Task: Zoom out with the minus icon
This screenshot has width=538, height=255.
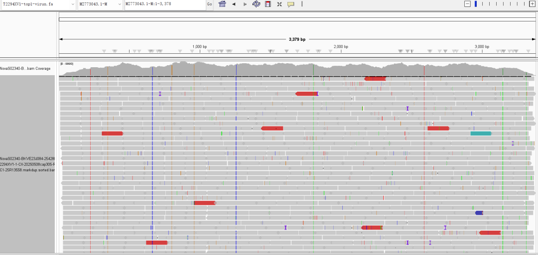Action: point(467,4)
